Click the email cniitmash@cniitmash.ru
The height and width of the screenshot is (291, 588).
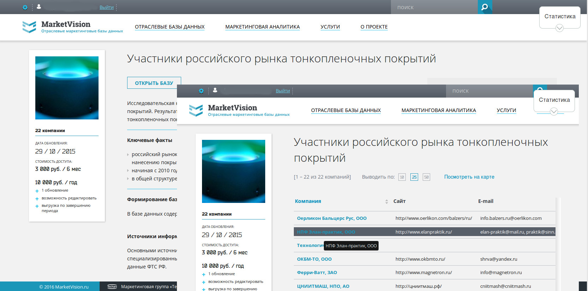click(506, 286)
